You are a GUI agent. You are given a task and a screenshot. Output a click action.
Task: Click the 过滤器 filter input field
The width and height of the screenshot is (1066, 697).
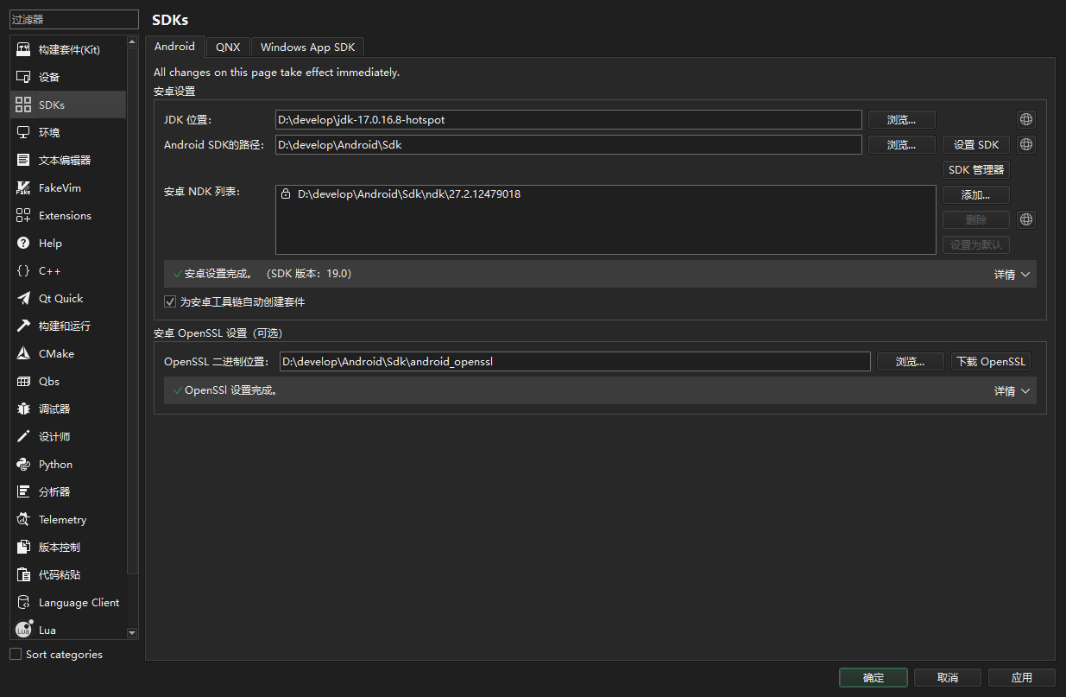point(74,19)
